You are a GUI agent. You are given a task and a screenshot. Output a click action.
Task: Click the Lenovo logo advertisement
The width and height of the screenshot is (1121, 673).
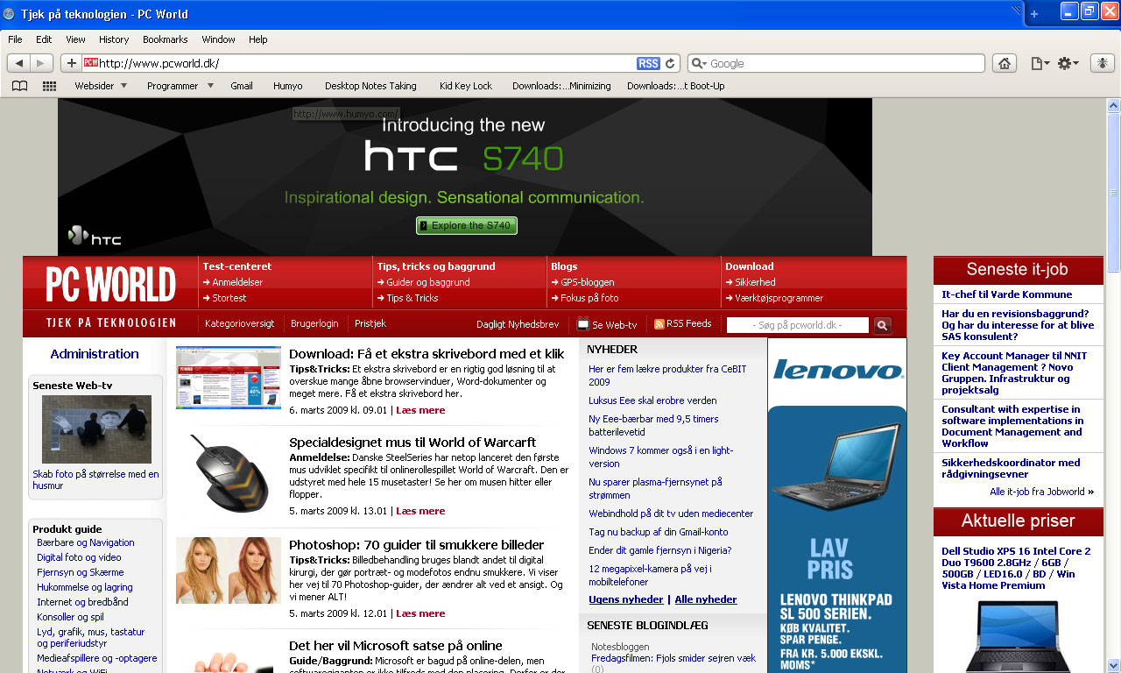[837, 370]
